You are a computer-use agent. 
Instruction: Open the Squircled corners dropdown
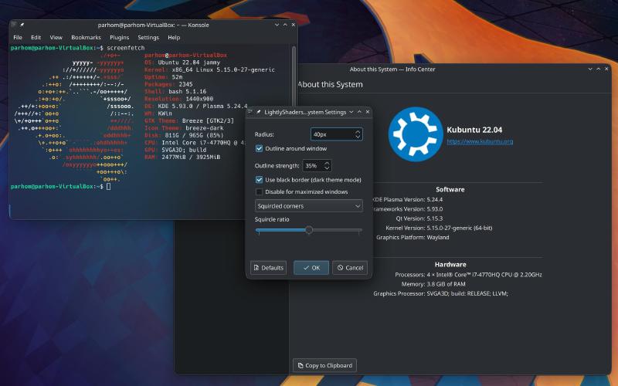pos(308,206)
